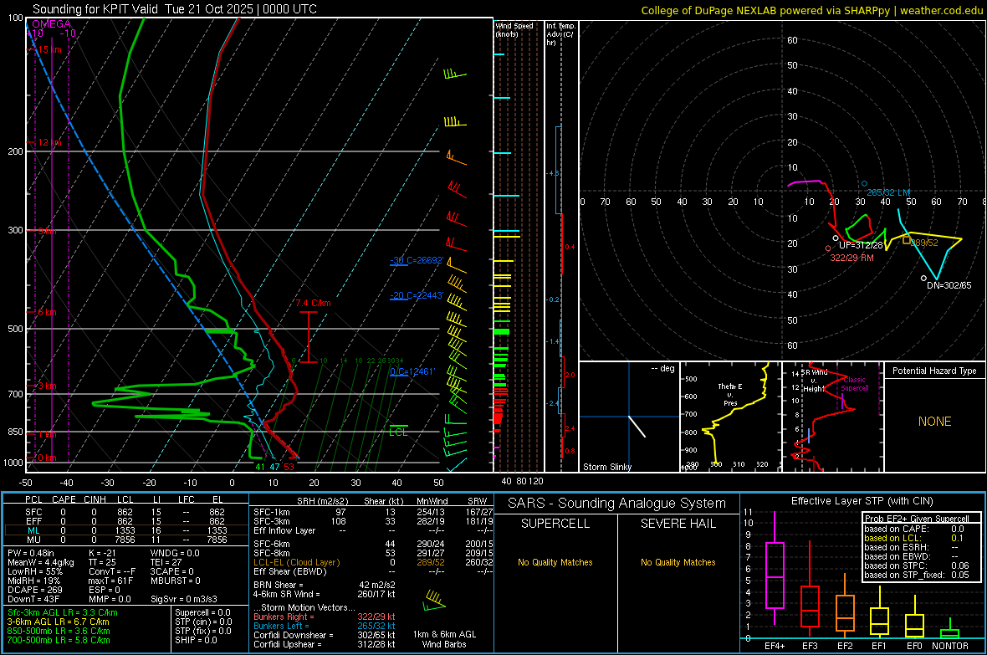Select the EFF parcel row
The height and width of the screenshot is (655, 987).
[x=125, y=521]
